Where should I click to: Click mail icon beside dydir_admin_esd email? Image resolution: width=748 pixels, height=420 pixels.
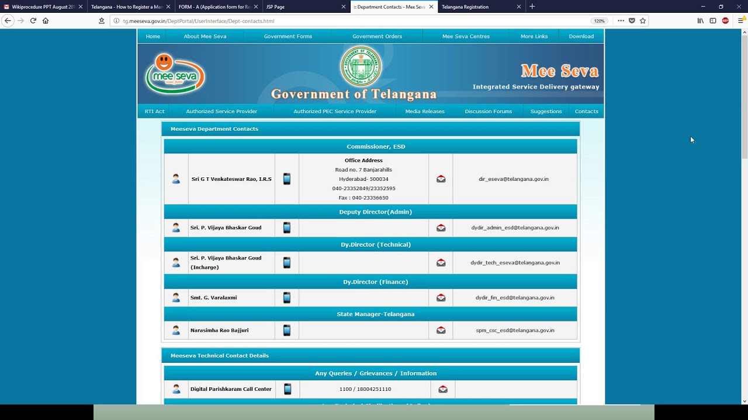[441, 228]
